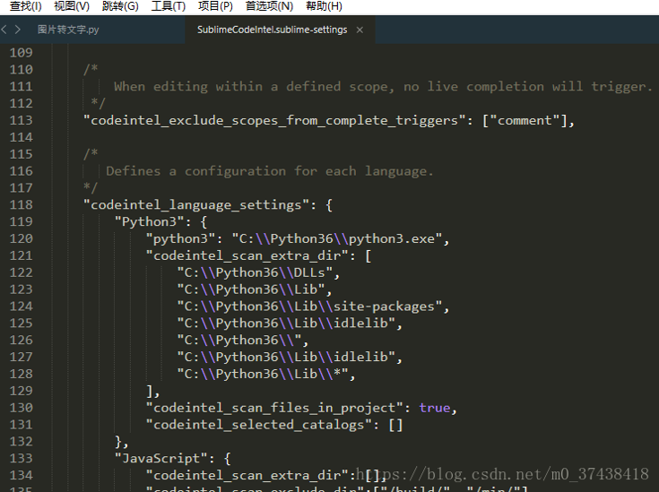Viewport: 659px width, 492px height.
Task: Click the "Python3" key on line 119
Action: coord(150,222)
